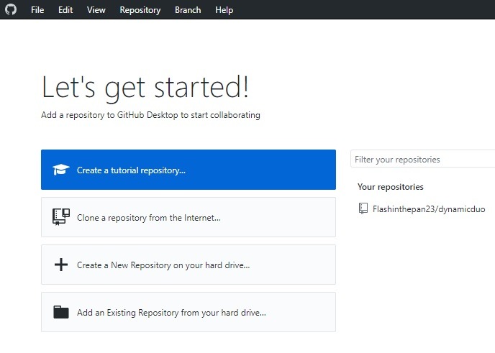Click the folder icon for existing repository
This screenshot has height=353, width=495.
click(61, 312)
